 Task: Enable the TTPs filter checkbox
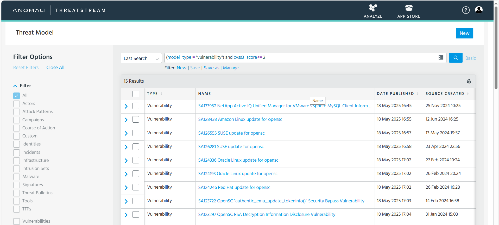pyautogui.click(x=16, y=209)
